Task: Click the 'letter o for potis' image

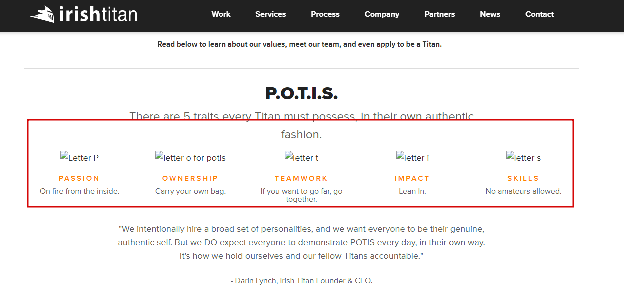Action: 190,157
